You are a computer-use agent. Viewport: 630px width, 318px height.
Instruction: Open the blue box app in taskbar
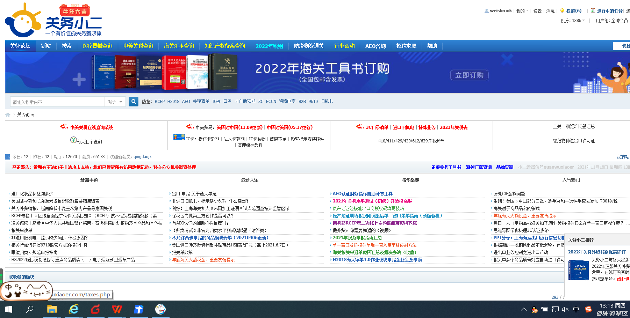[138, 309]
